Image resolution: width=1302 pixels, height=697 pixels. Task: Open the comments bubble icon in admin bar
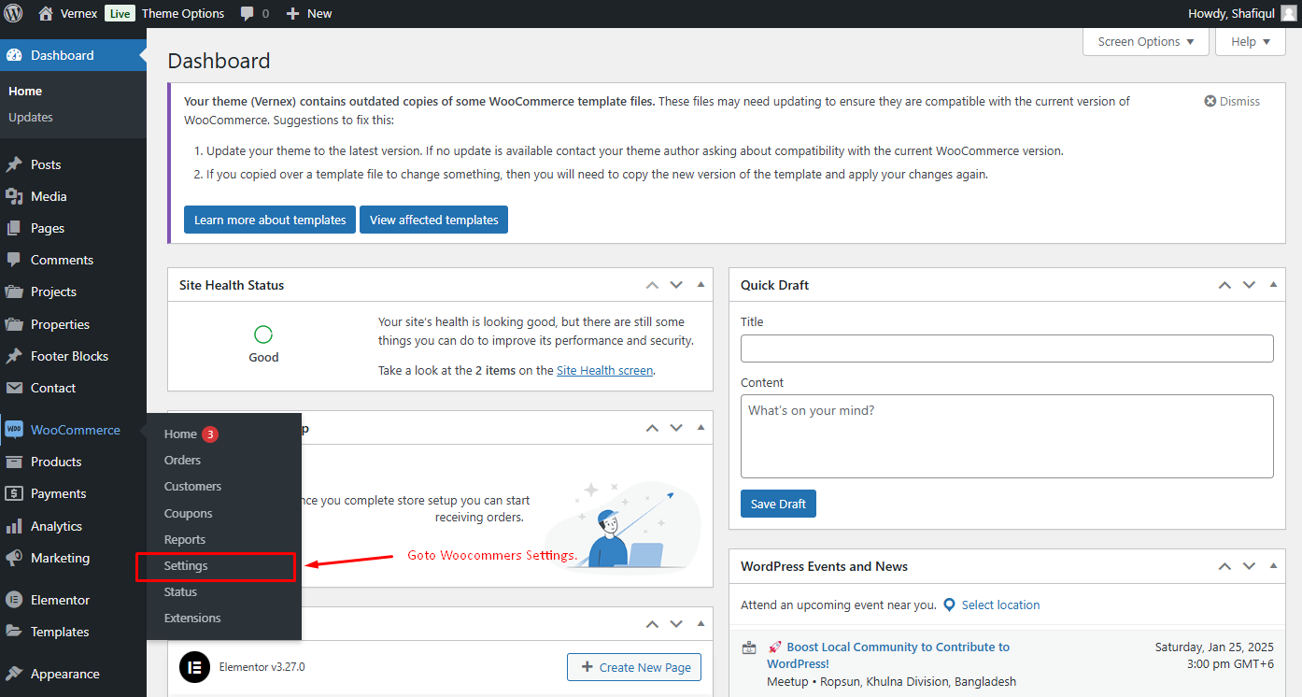[x=248, y=14]
